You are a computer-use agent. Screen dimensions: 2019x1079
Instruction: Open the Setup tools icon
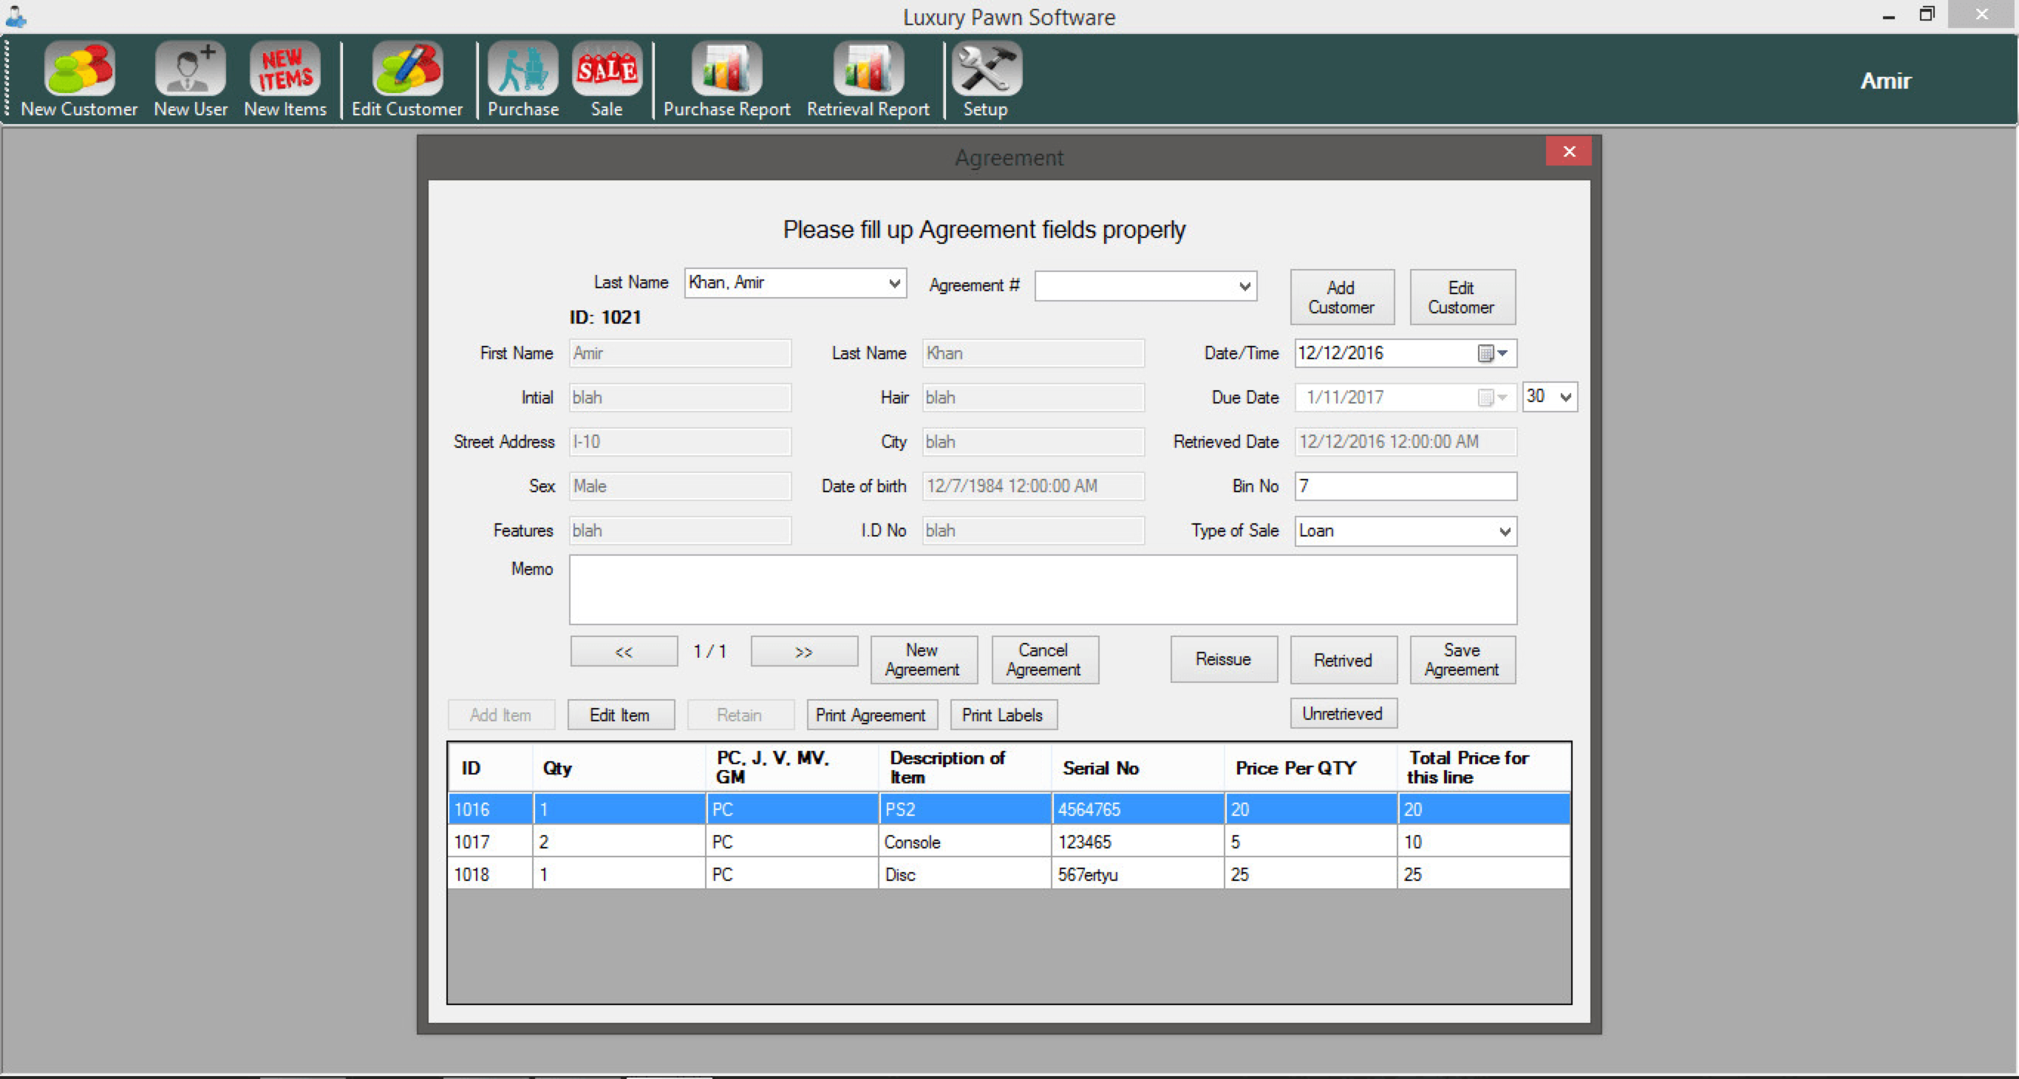tap(985, 79)
